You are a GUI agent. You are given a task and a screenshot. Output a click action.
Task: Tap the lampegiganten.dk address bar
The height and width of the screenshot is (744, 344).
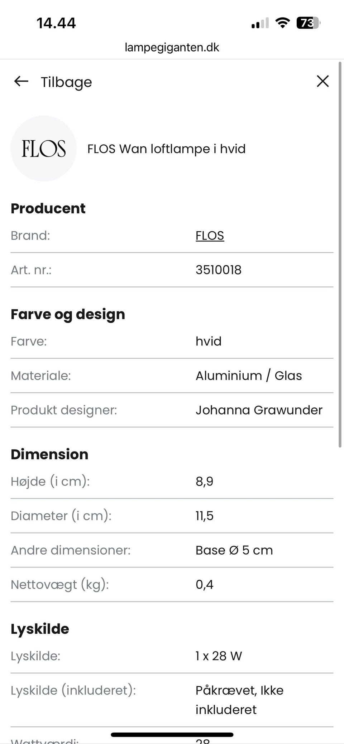point(172,47)
